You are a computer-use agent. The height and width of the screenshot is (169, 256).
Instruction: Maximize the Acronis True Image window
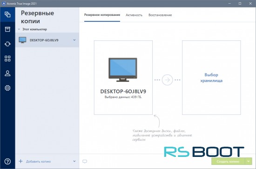(x=240, y=3)
